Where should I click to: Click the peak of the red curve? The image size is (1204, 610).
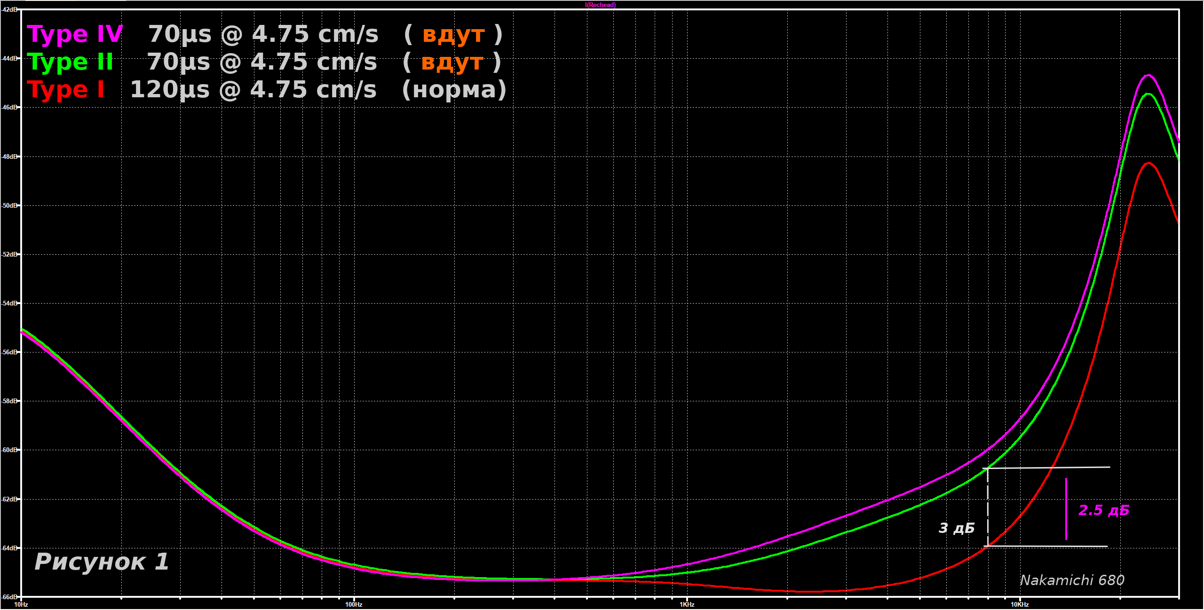[1149, 163]
